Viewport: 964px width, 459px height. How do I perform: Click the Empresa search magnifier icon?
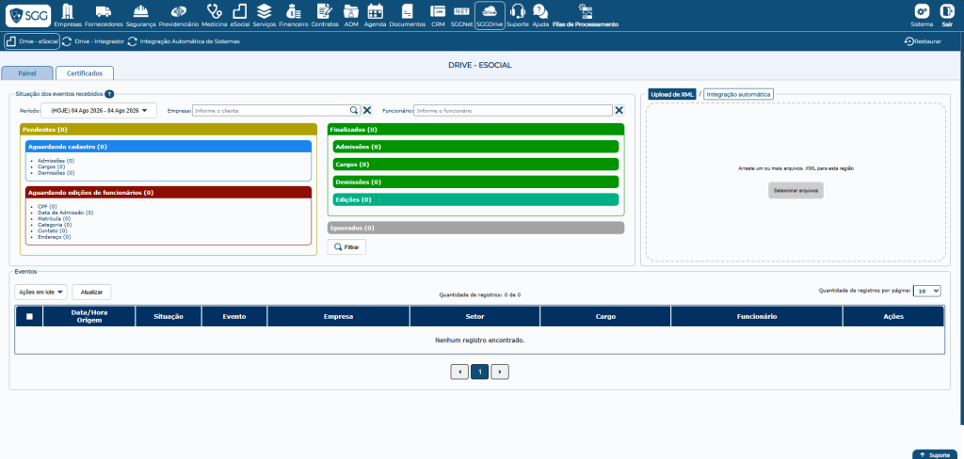[x=354, y=110]
